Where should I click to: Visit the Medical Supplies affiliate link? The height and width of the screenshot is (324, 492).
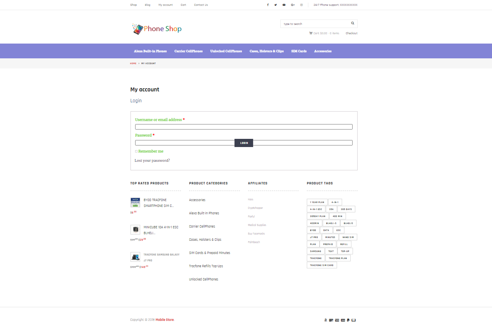coord(257,225)
